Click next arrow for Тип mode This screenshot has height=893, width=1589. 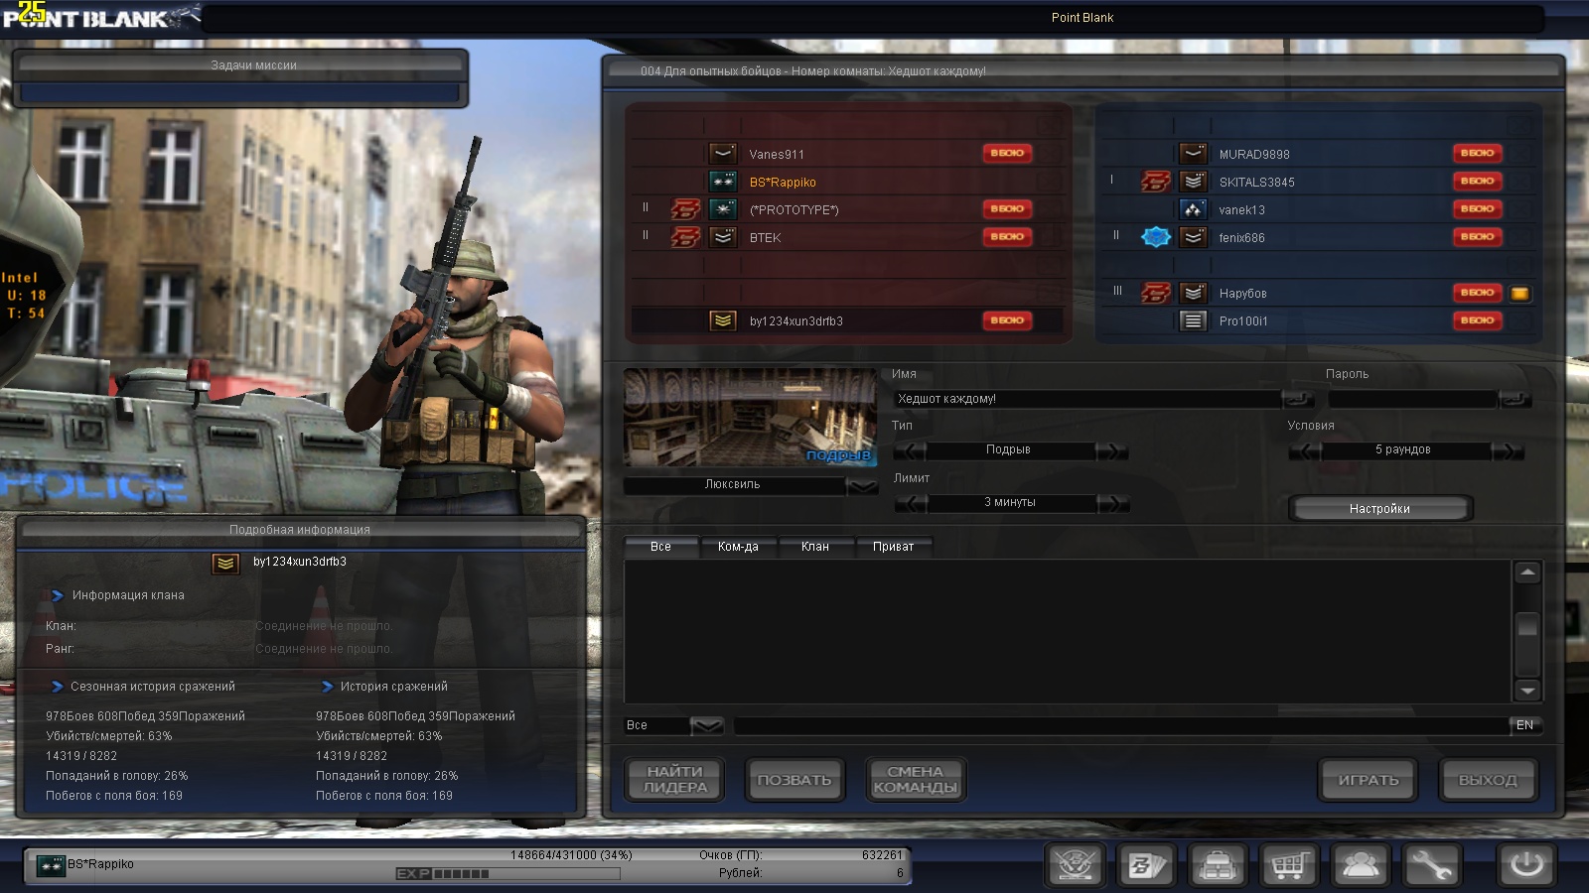[1112, 450]
